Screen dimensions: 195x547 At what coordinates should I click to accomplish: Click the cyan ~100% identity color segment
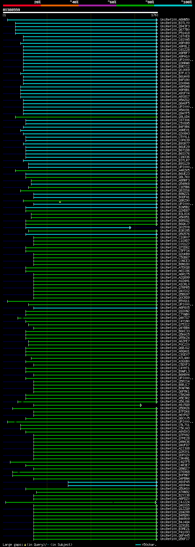(173, 5)
